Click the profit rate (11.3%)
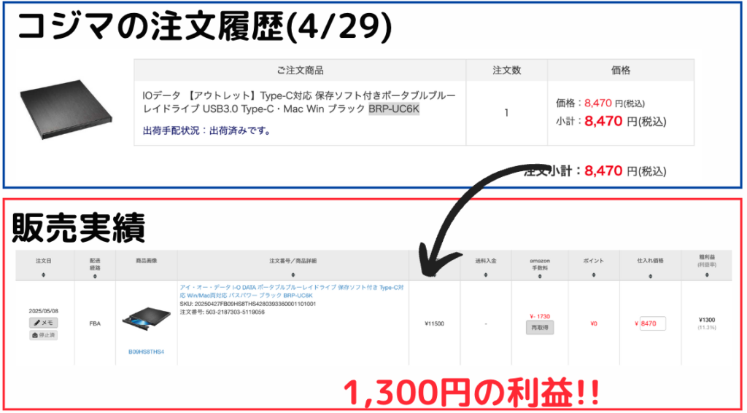 point(707,327)
